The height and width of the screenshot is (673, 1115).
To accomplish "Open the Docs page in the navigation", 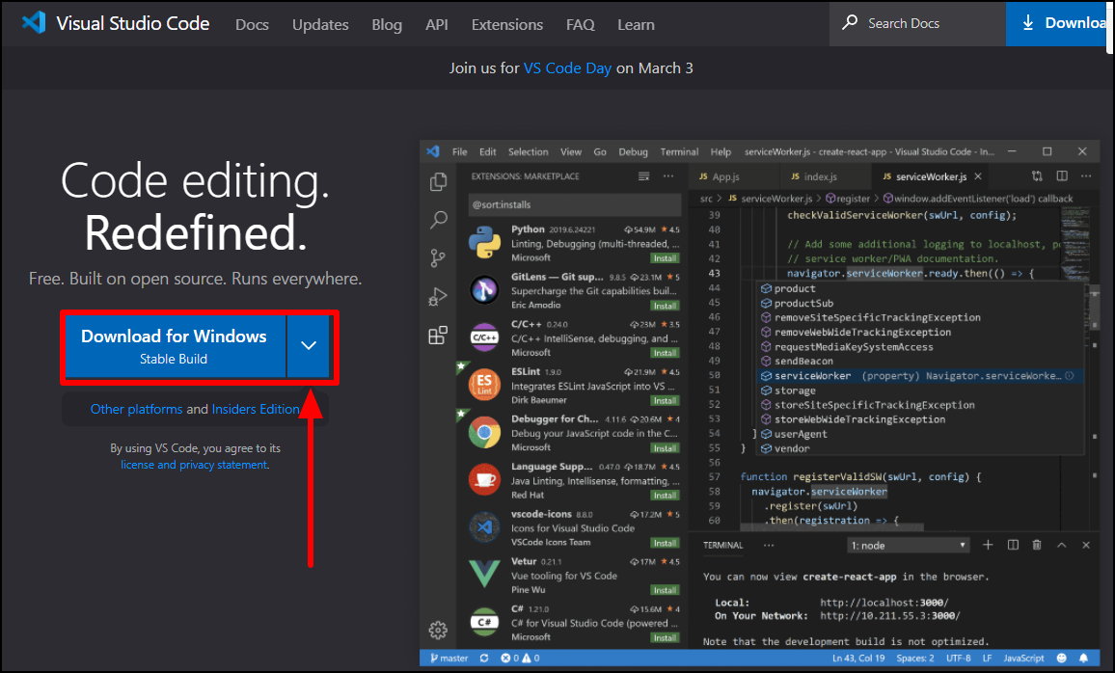I will 252,24.
